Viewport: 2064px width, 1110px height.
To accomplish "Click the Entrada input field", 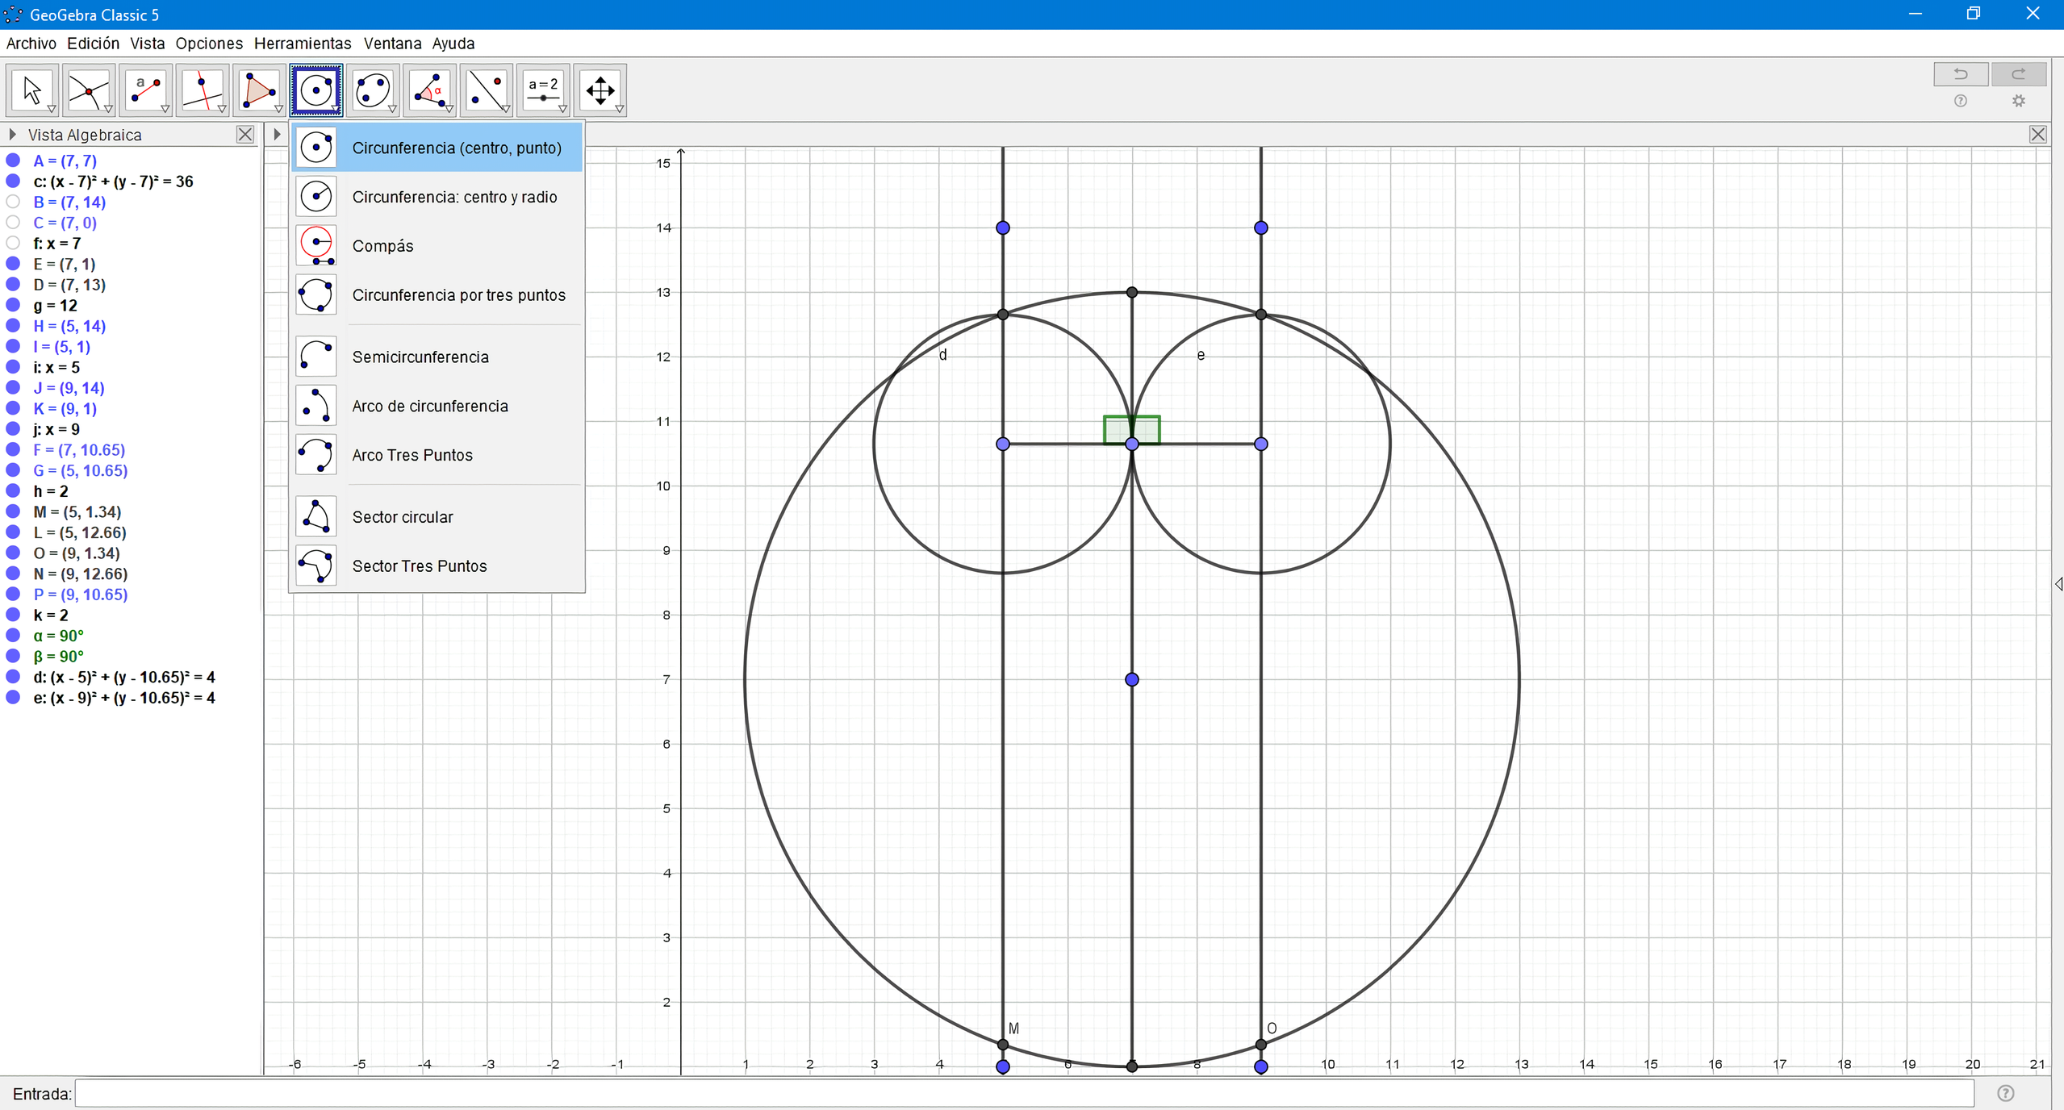I will point(1023,1094).
